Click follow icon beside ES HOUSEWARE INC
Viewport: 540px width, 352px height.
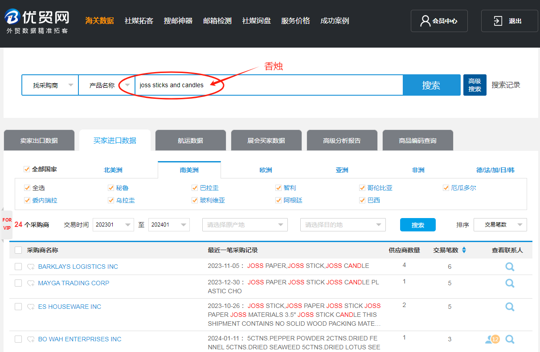(31, 307)
